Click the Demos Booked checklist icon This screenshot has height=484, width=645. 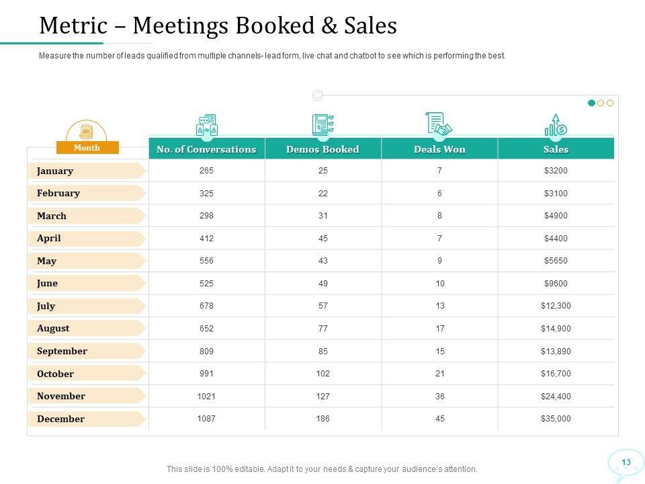[x=322, y=125]
